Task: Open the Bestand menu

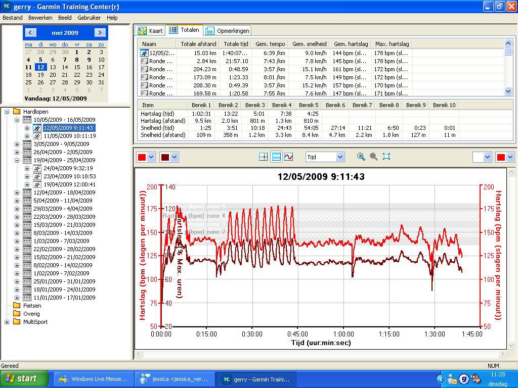Action: pos(13,18)
